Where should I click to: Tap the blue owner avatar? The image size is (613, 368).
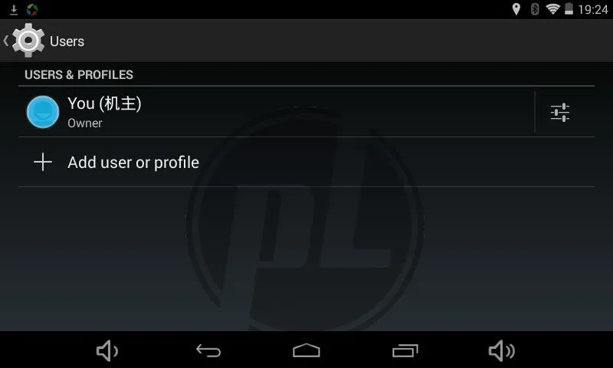[43, 112]
